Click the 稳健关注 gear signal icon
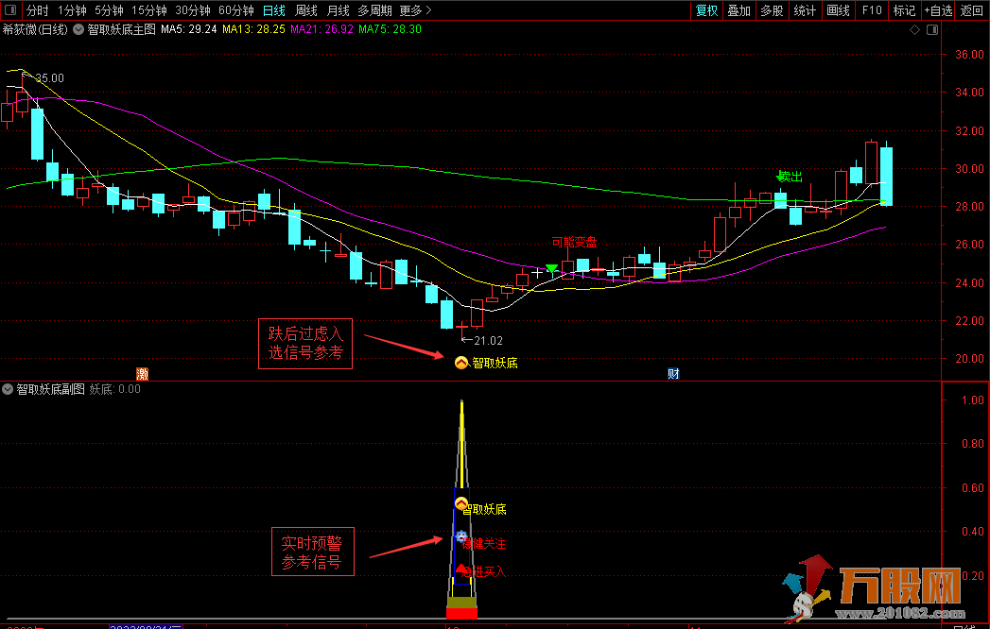 461,536
